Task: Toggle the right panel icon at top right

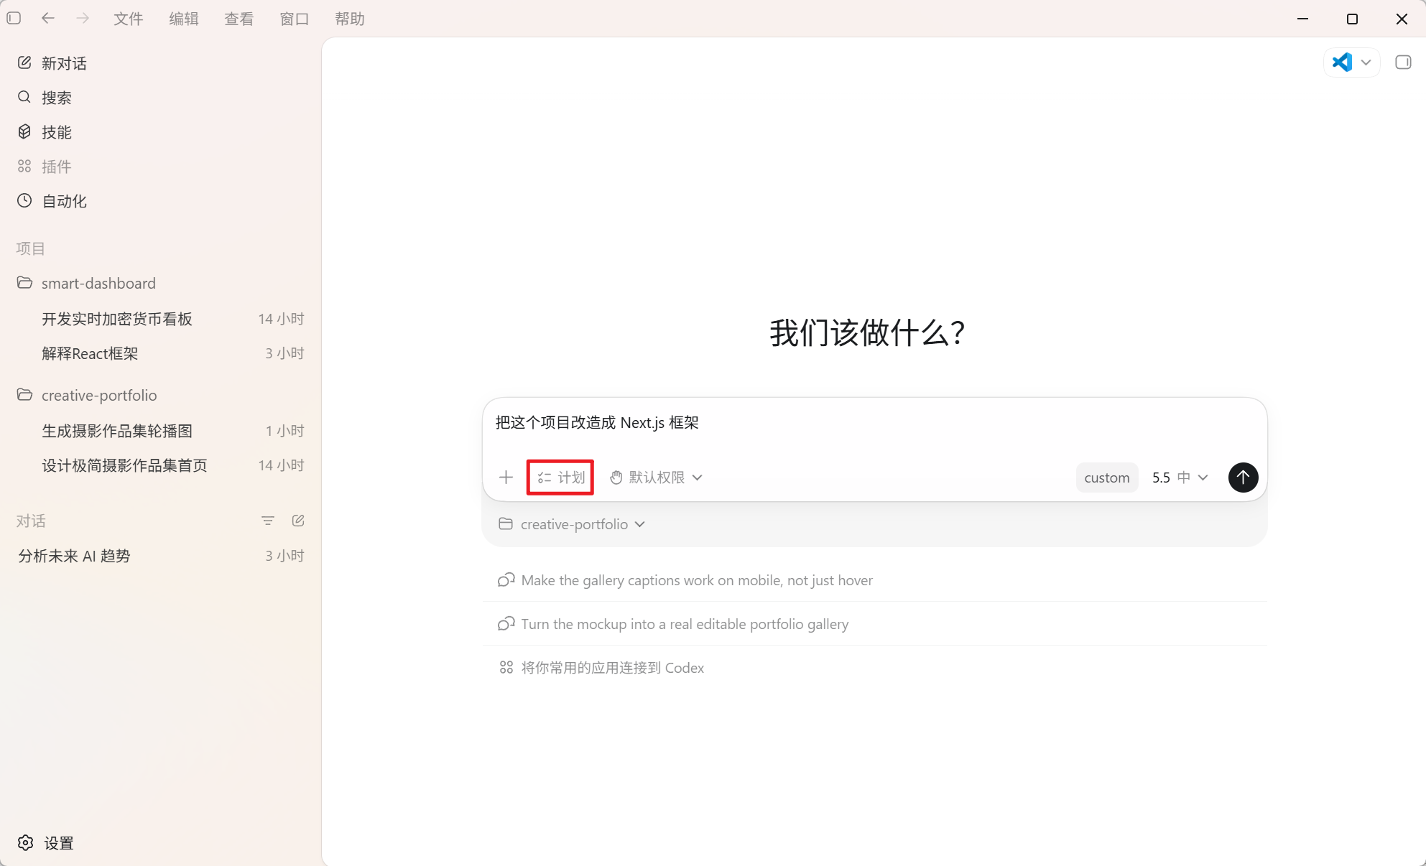Action: (1403, 62)
